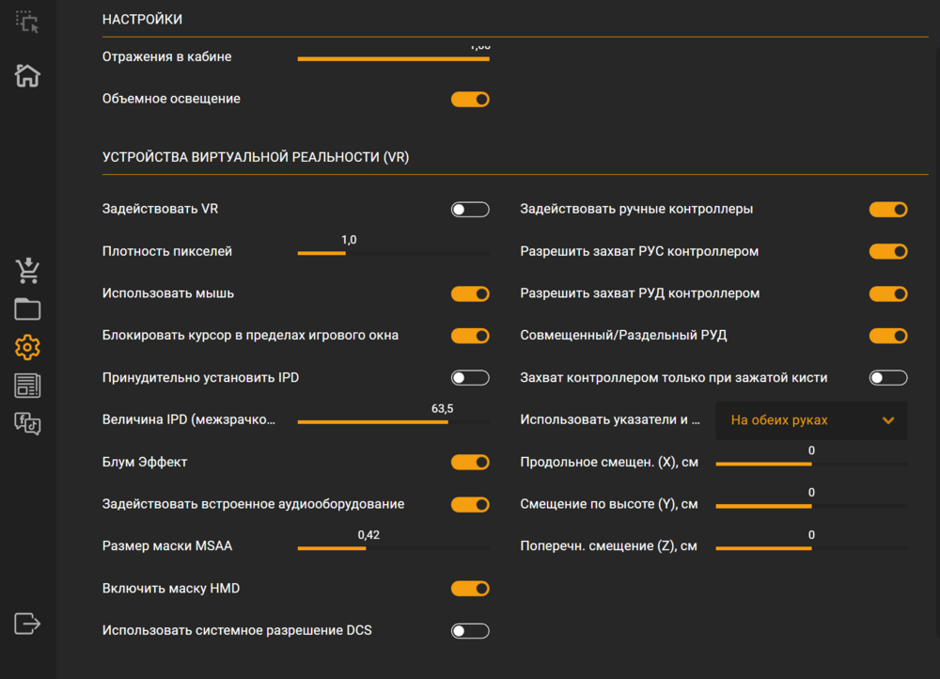Screen dimensions: 940x679
Task: Open the На обеих руках dropdown
Action: (811, 420)
